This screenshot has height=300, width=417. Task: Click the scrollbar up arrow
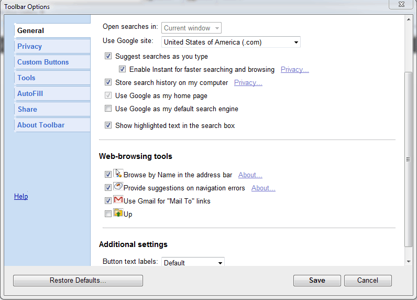click(x=409, y=19)
